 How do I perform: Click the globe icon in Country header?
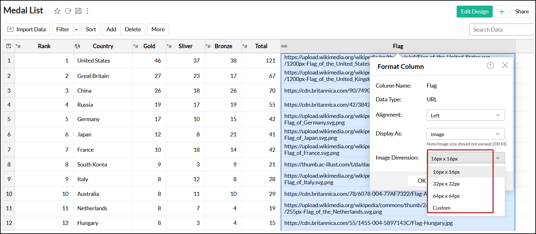(77, 46)
